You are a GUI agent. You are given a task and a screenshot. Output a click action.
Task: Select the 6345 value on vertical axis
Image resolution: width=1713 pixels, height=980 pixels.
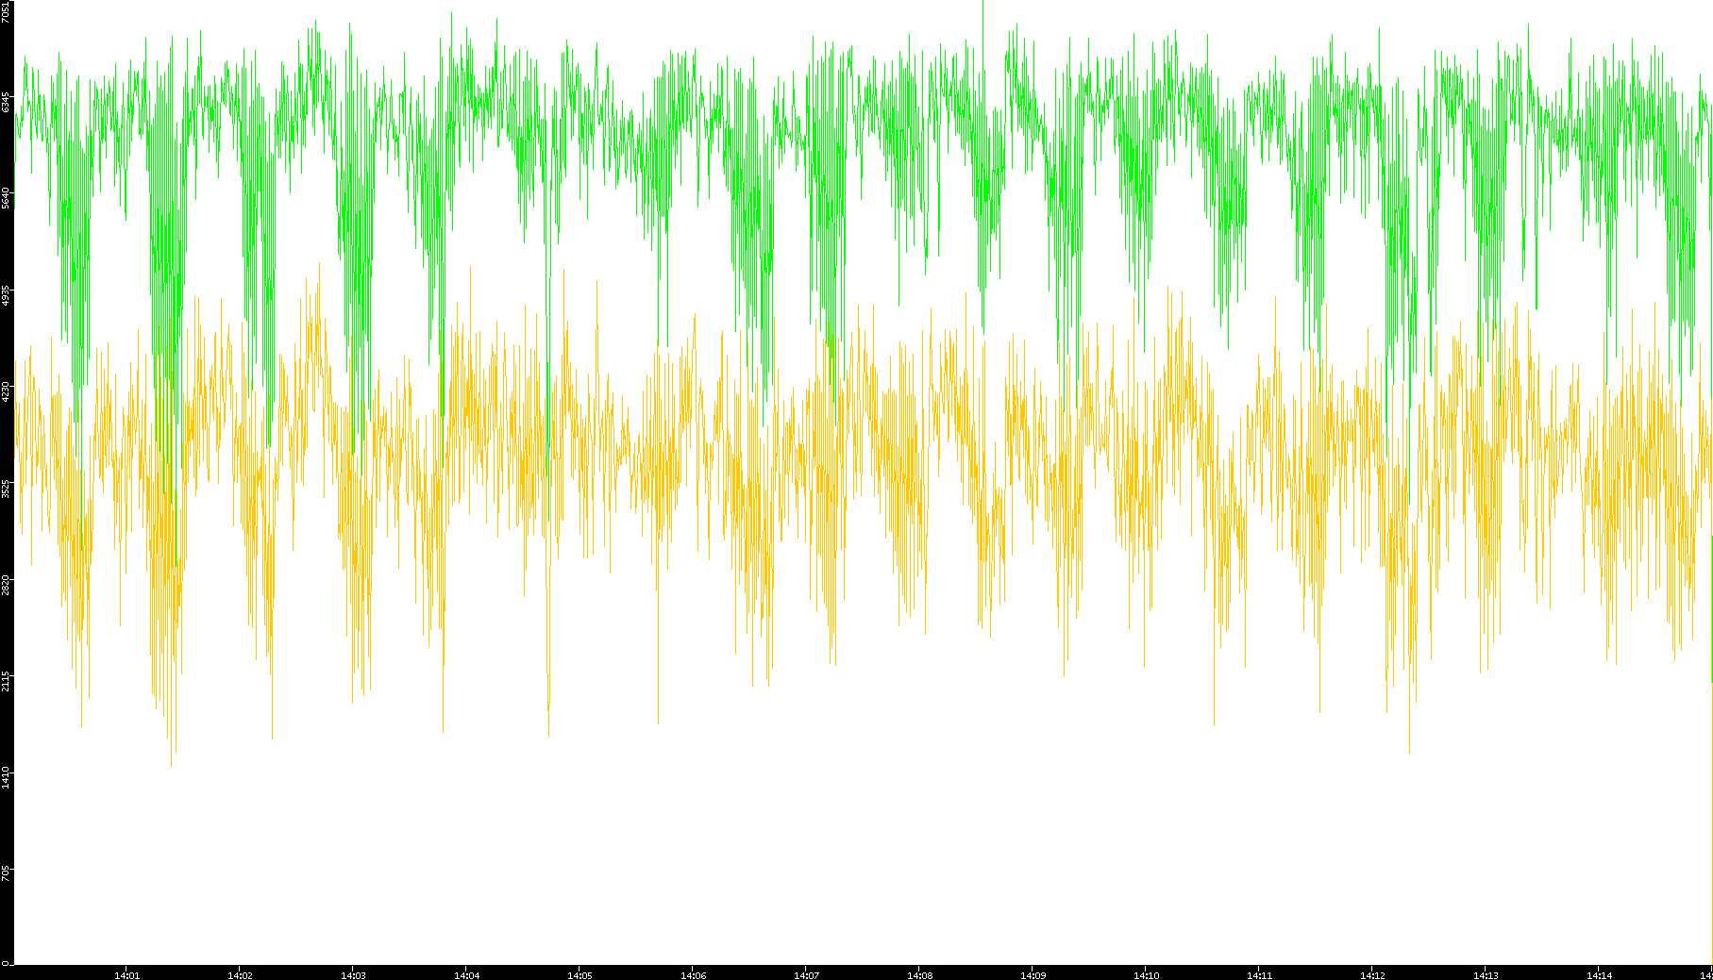7,102
